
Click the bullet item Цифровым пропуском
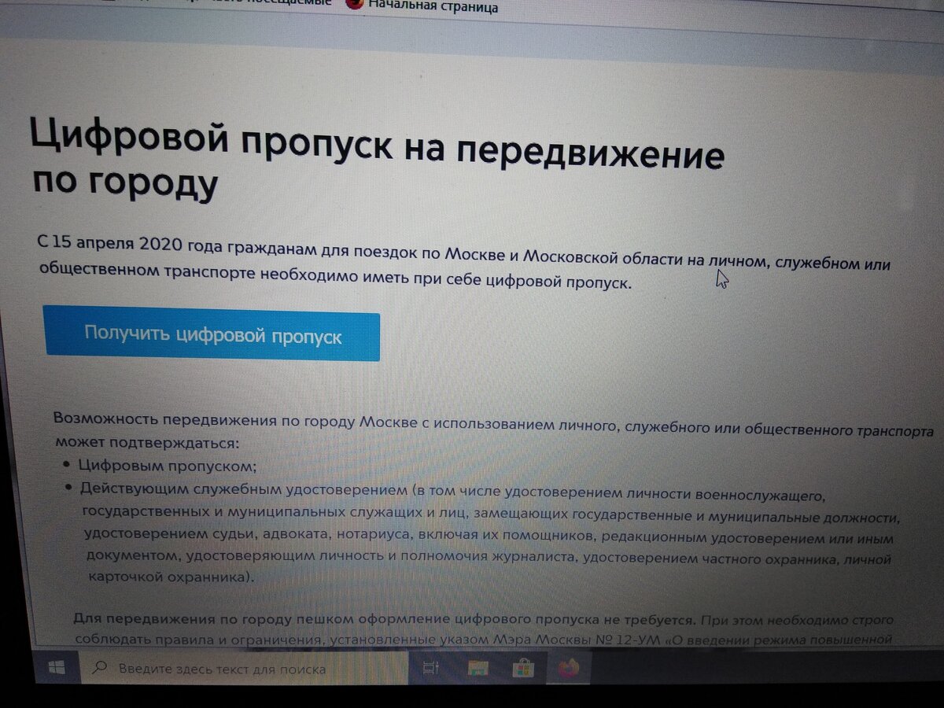pos(168,466)
